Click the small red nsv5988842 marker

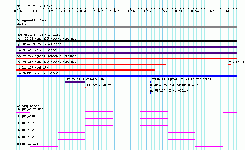point(85,88)
